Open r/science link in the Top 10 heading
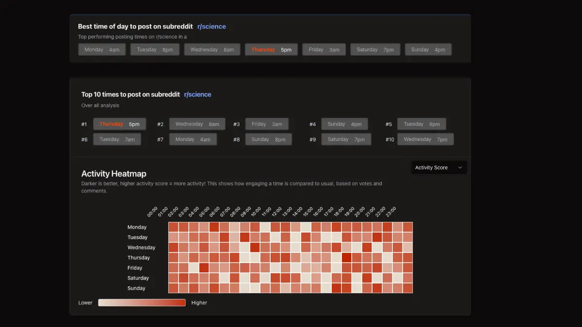 pyautogui.click(x=197, y=94)
